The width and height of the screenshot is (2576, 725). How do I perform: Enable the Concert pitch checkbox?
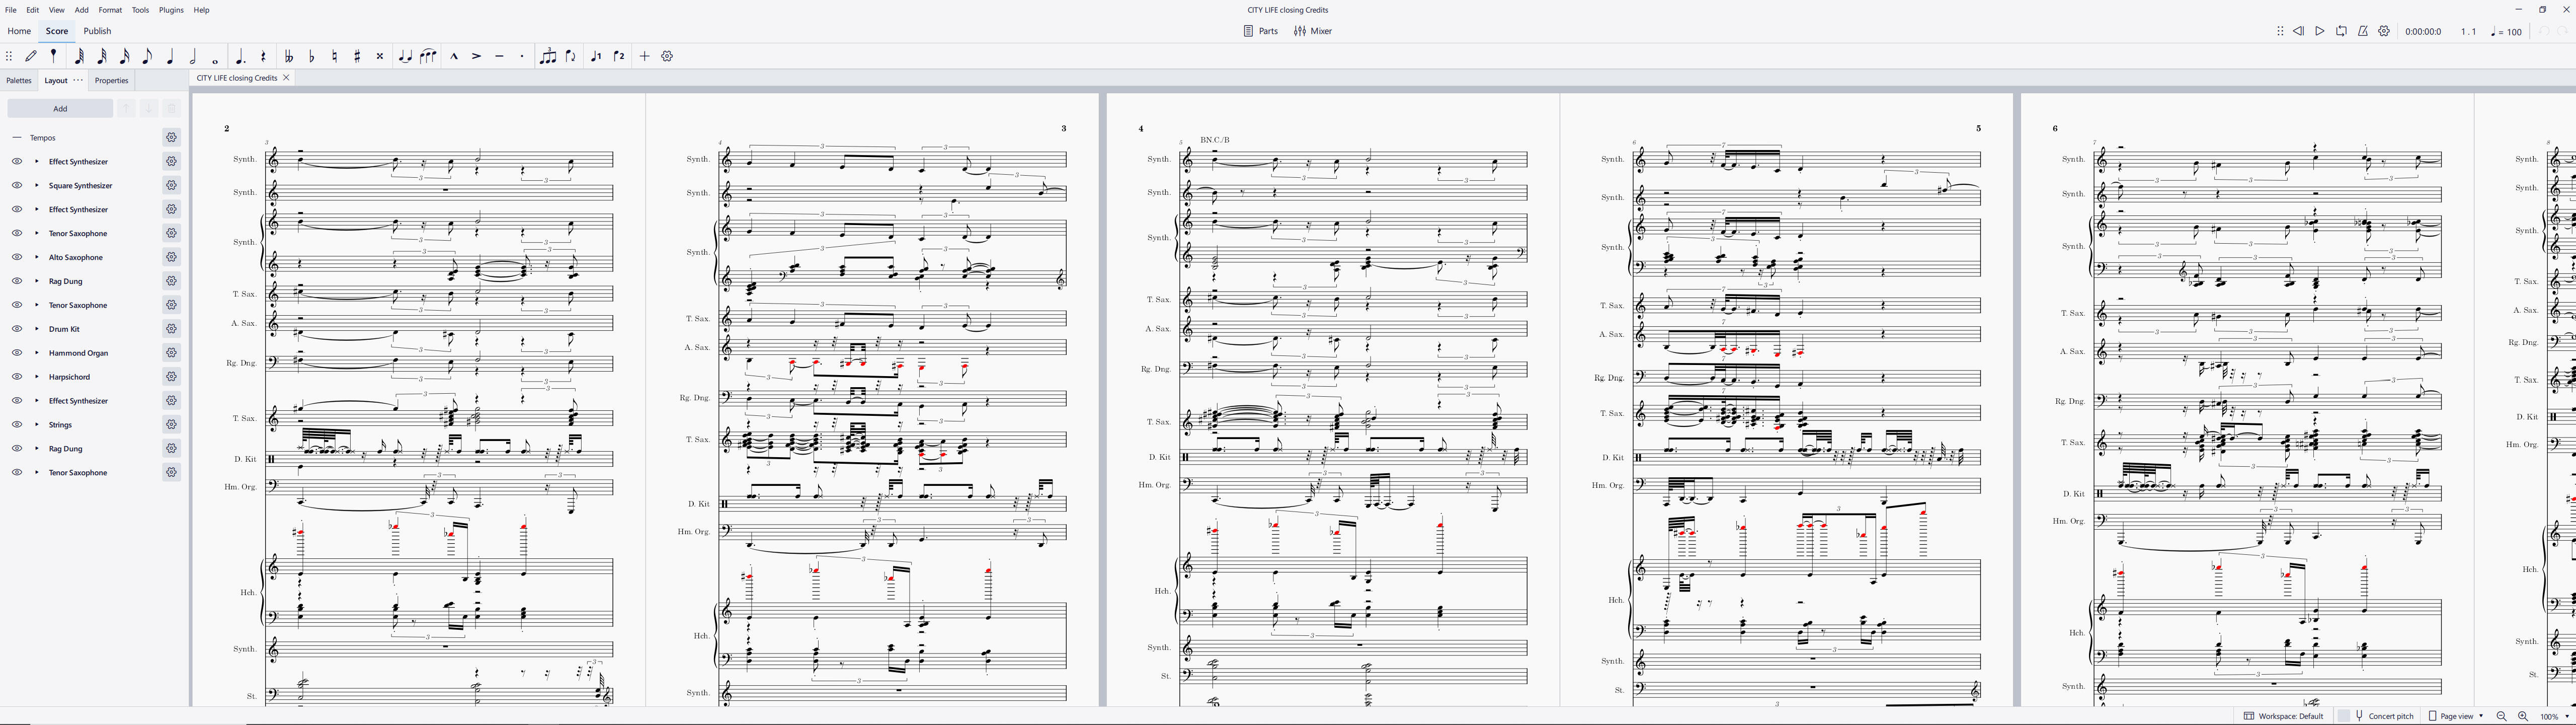click(2343, 716)
